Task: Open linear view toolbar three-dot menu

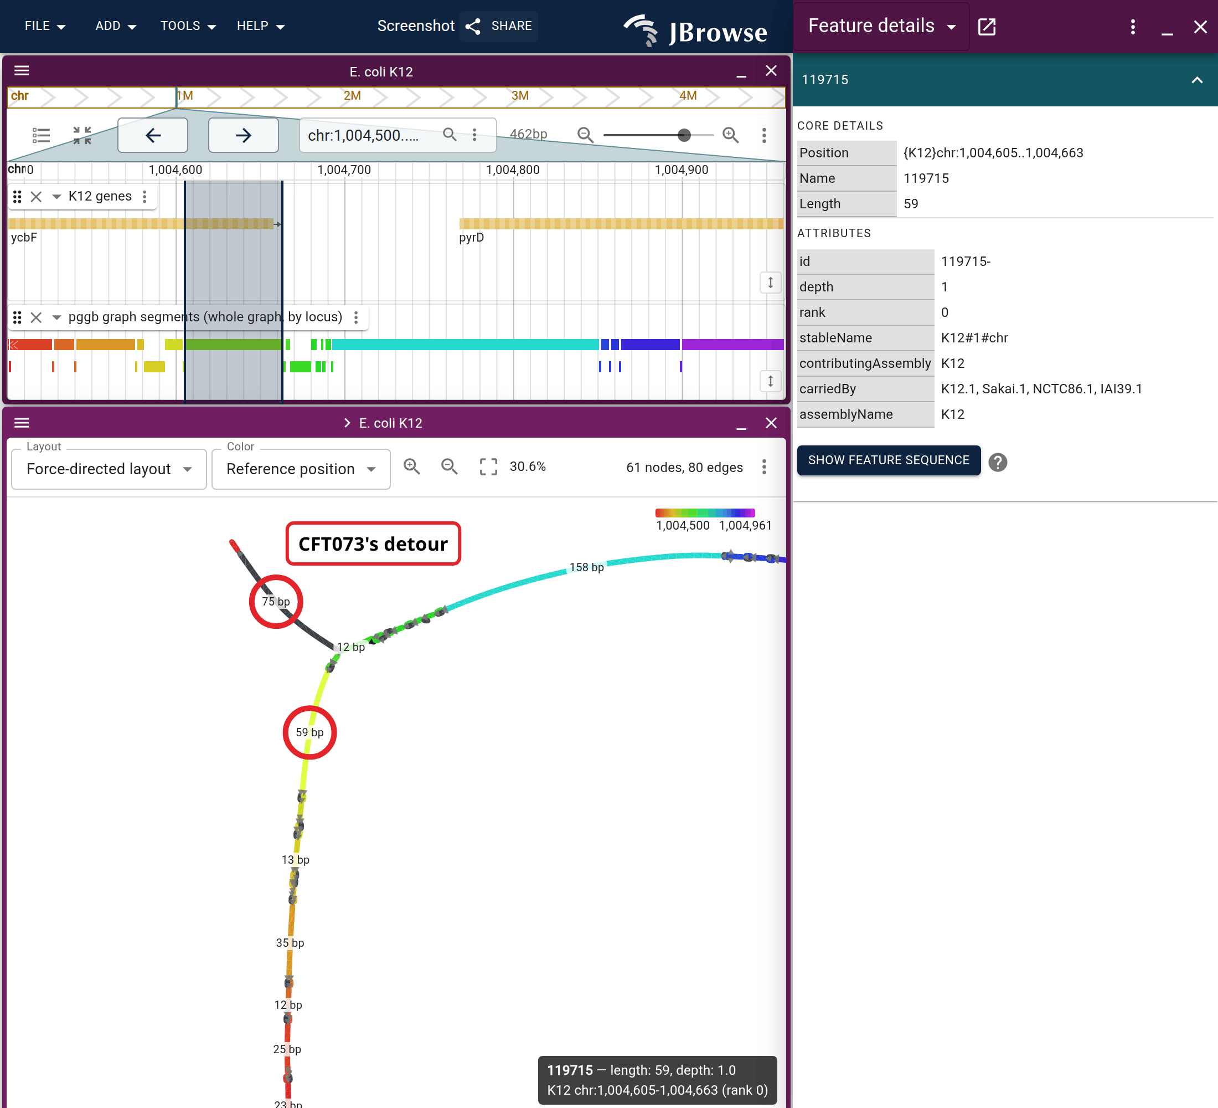Action: tap(764, 135)
